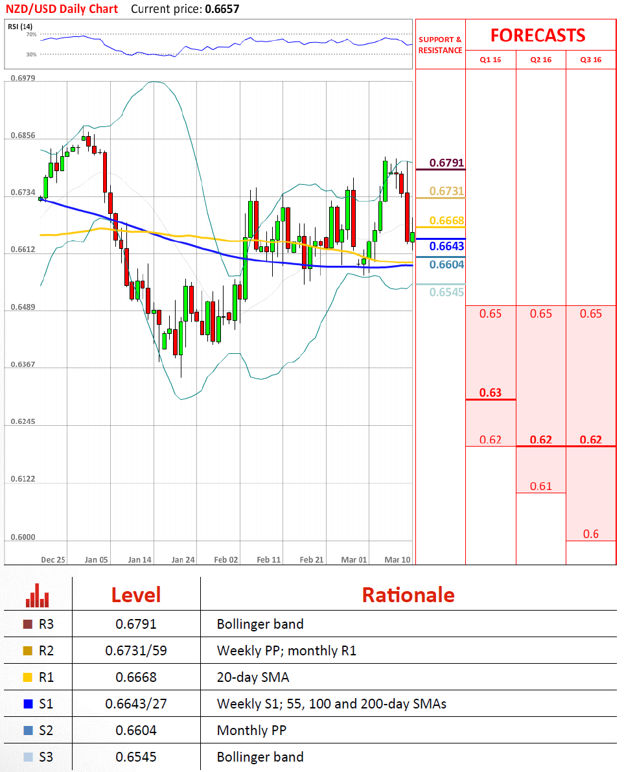Screen dimensions: 624x772
Task: Click the Weekly S1; 55, 100 and 200-day SMAs rationale
Action: (332, 704)
